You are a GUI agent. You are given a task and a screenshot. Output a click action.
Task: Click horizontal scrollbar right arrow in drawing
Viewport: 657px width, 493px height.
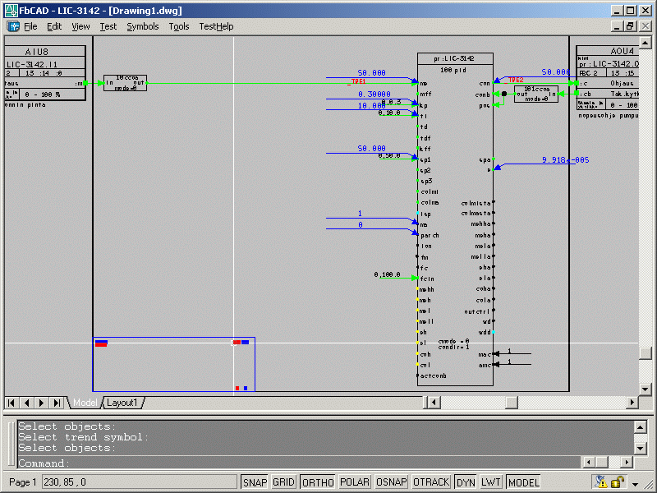632,403
